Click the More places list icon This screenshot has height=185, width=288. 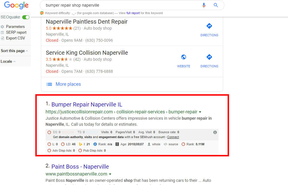(49, 84)
